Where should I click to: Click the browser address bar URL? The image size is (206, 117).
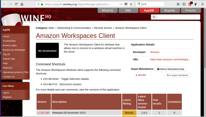click(x=79, y=4)
